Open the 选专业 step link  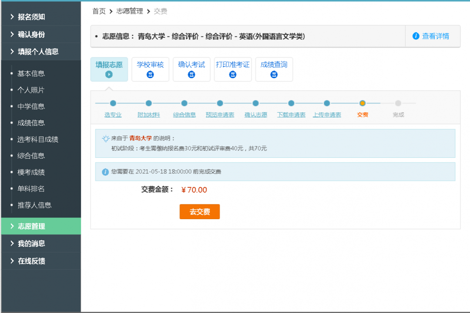(113, 115)
